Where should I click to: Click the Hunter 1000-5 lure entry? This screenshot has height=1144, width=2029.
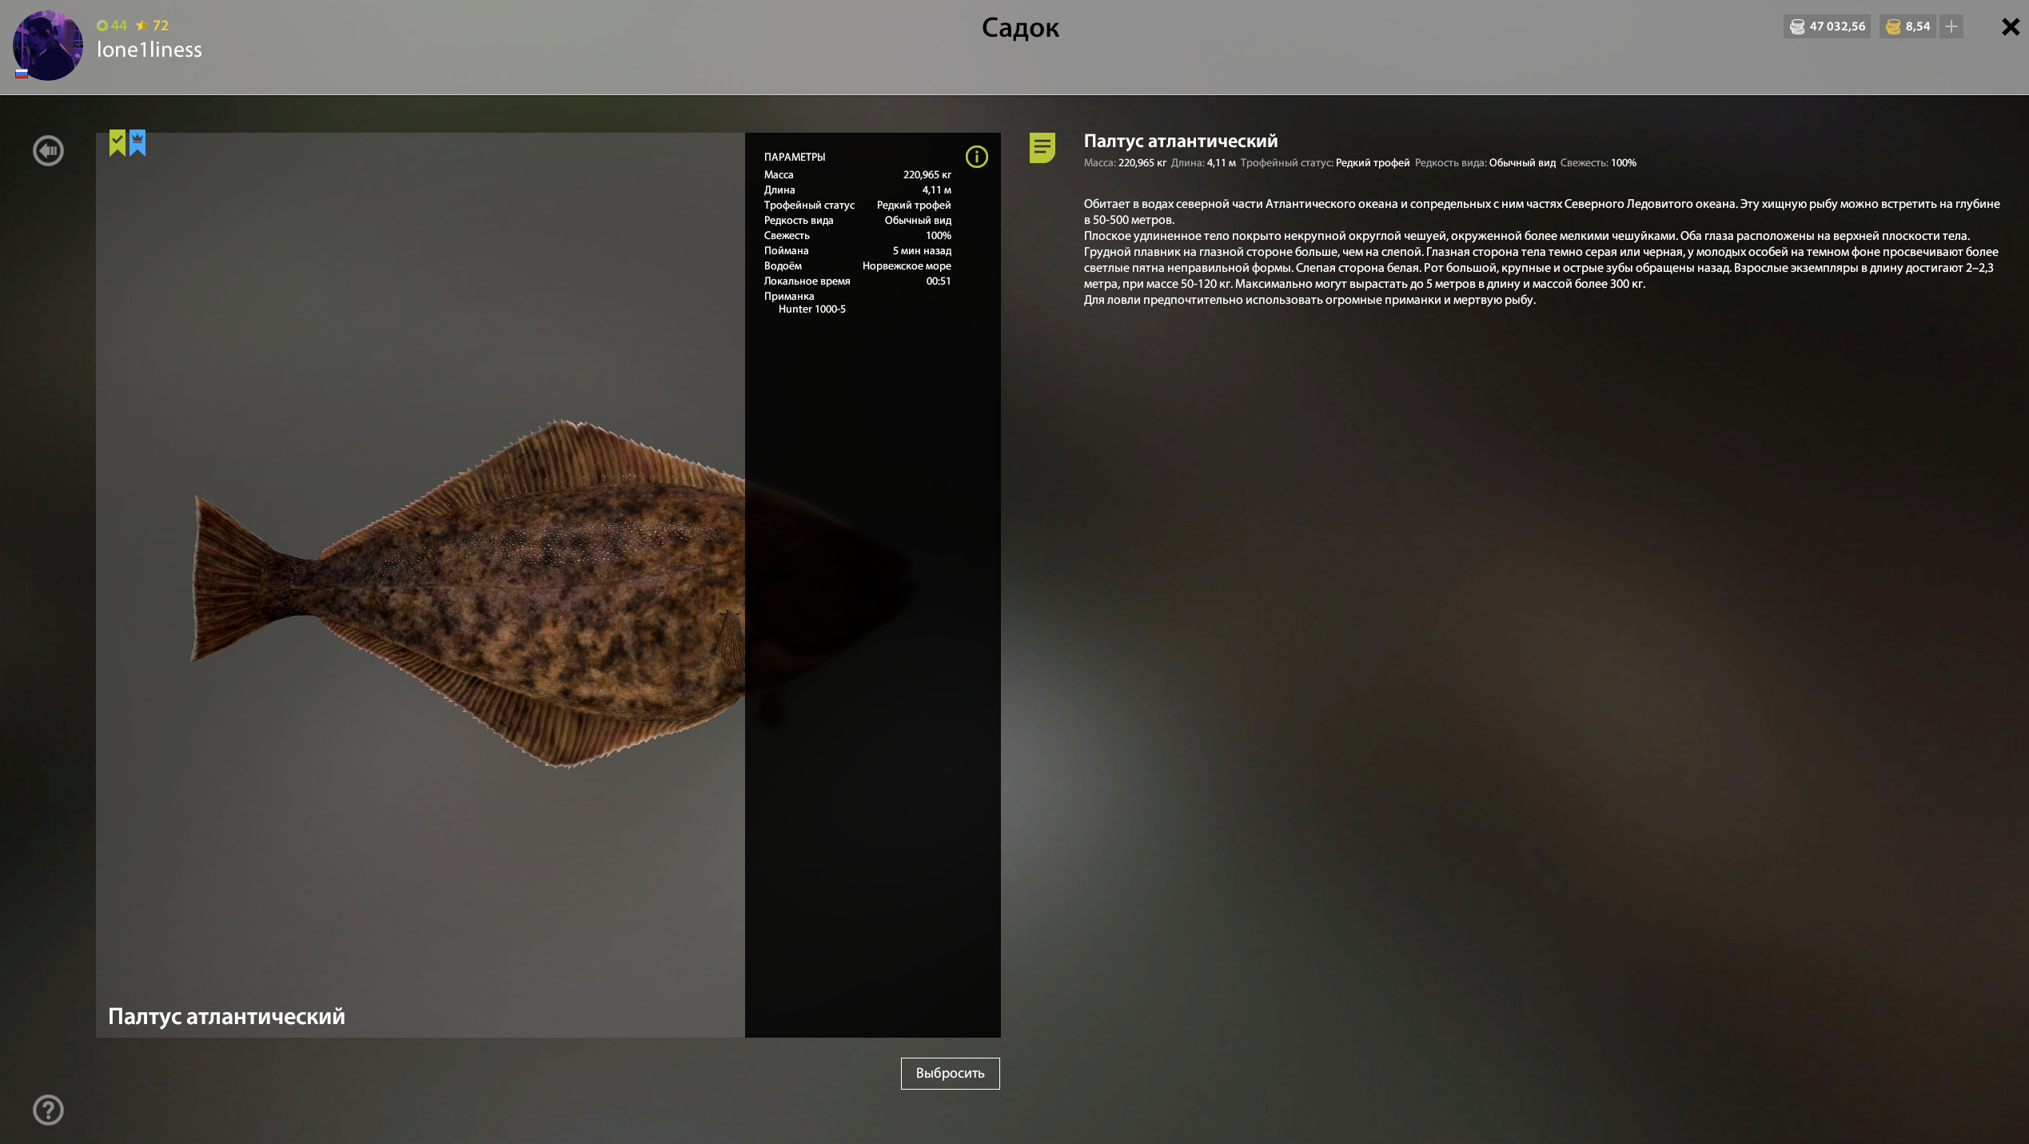pos(811,309)
